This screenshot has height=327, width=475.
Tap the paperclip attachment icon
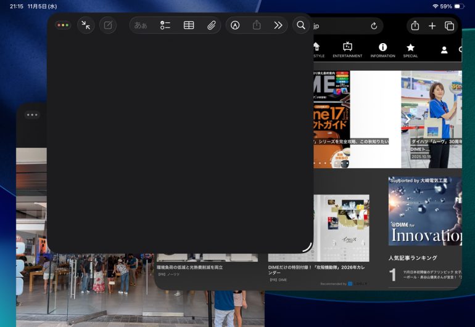(x=212, y=25)
